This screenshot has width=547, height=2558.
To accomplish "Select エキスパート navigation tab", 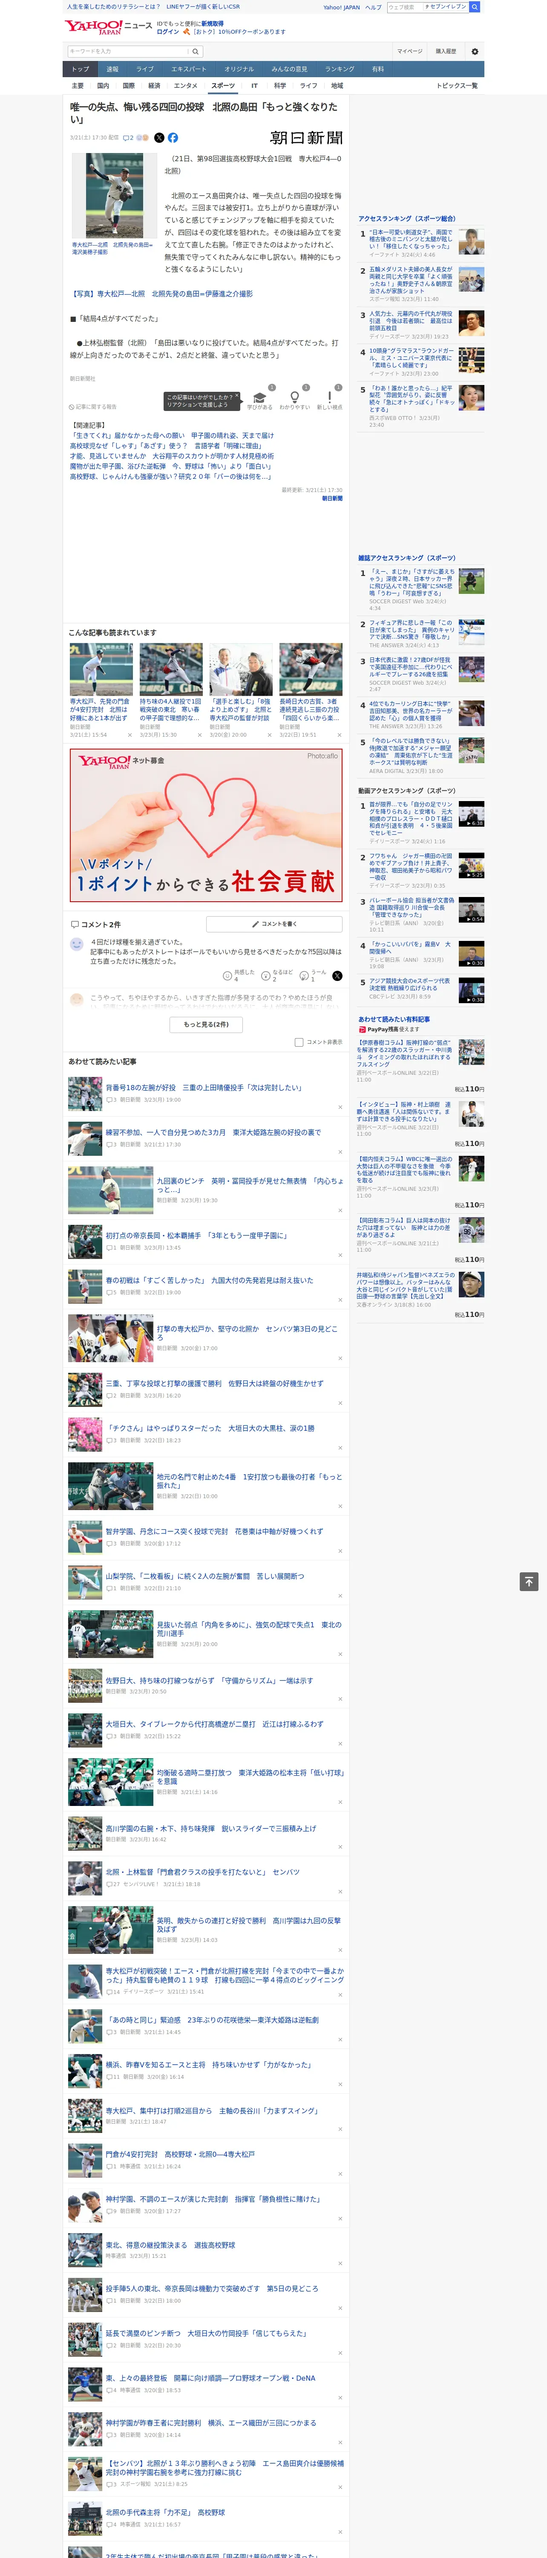I will pos(189,69).
